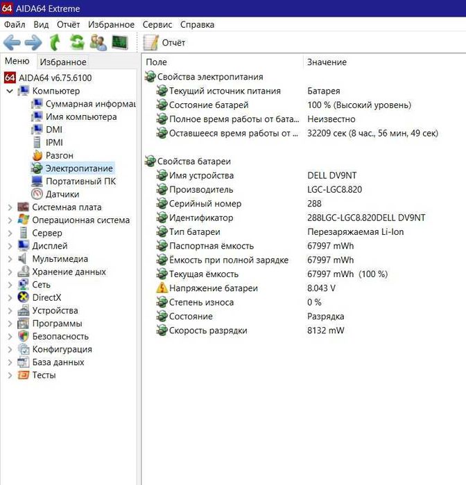Click the DirectX round icon
Viewport: 466px width, 485px height.
coord(24,297)
